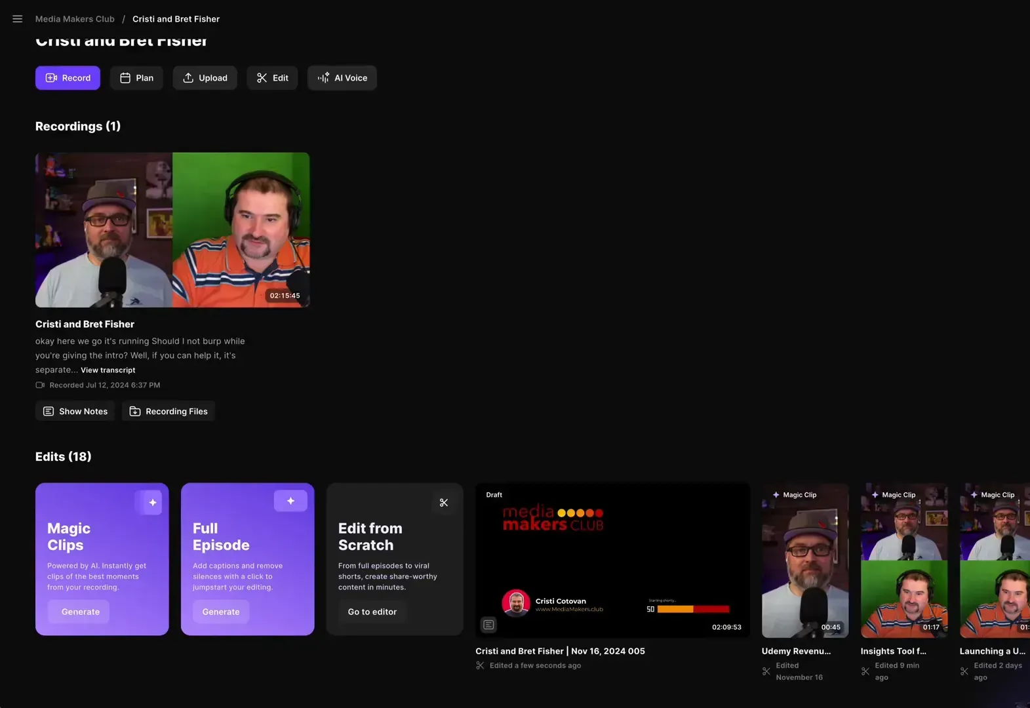Screen dimensions: 1030x708
Task: Click the 01:17 duration on Insights Tool clip
Action: [931, 627]
